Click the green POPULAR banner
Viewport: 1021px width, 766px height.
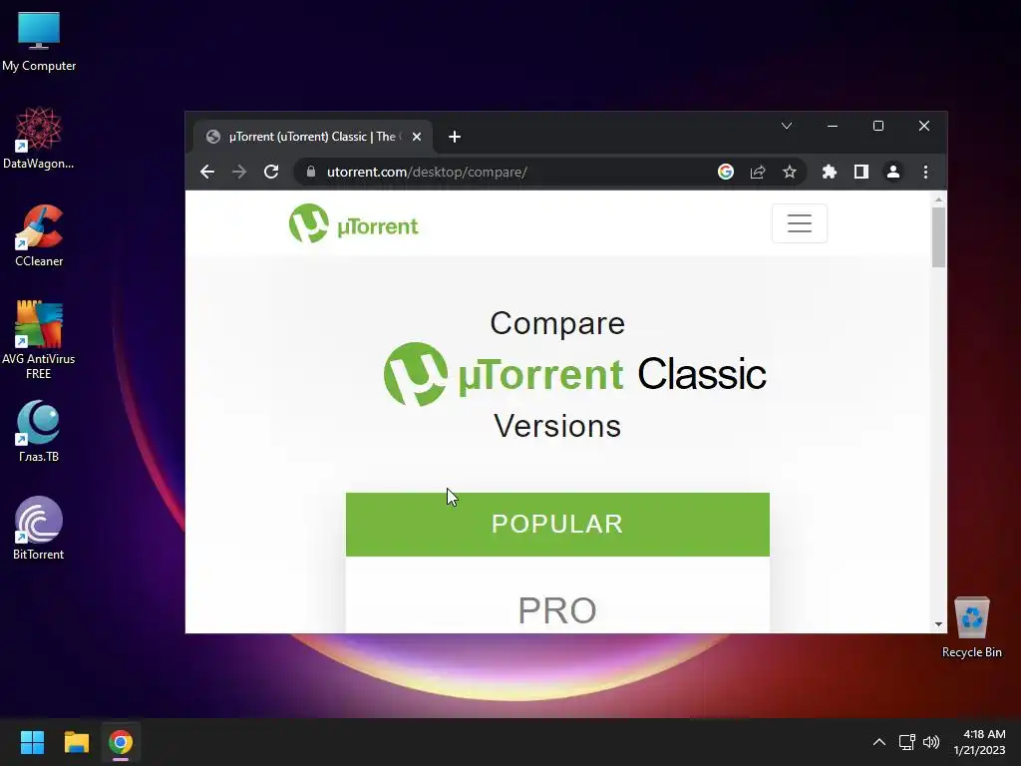pyautogui.click(x=557, y=525)
